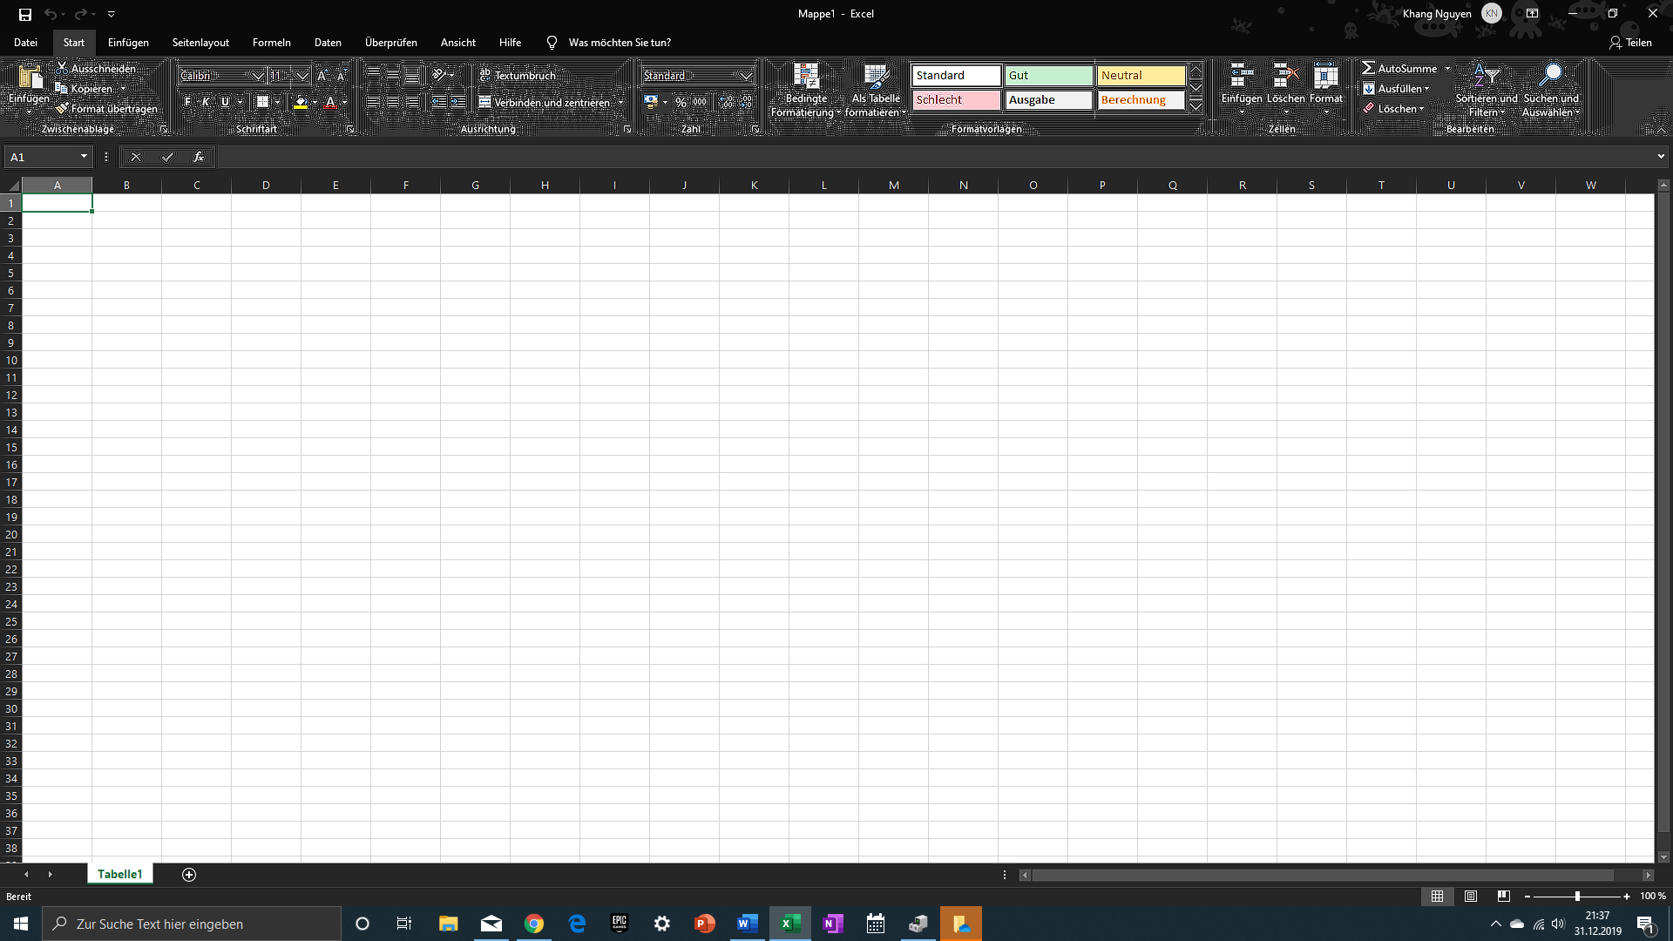
Task: Expand the Name Box A1 dropdown
Action: coord(84,157)
